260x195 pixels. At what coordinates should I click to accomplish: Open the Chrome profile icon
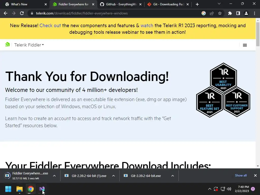(246, 13)
